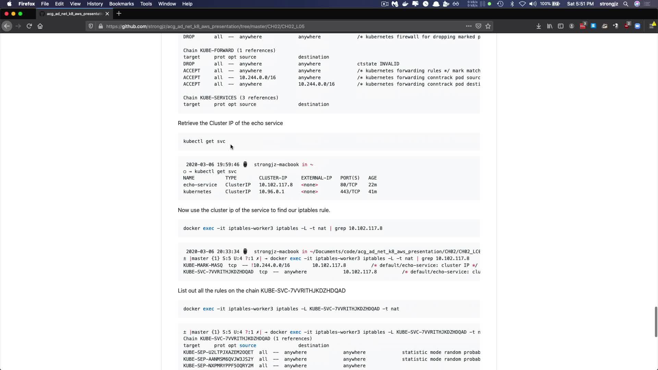658x370 pixels.
Task: Open the History menu
Action: 95,4
